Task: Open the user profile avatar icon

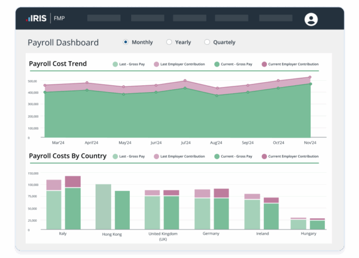Action: pos(311,19)
